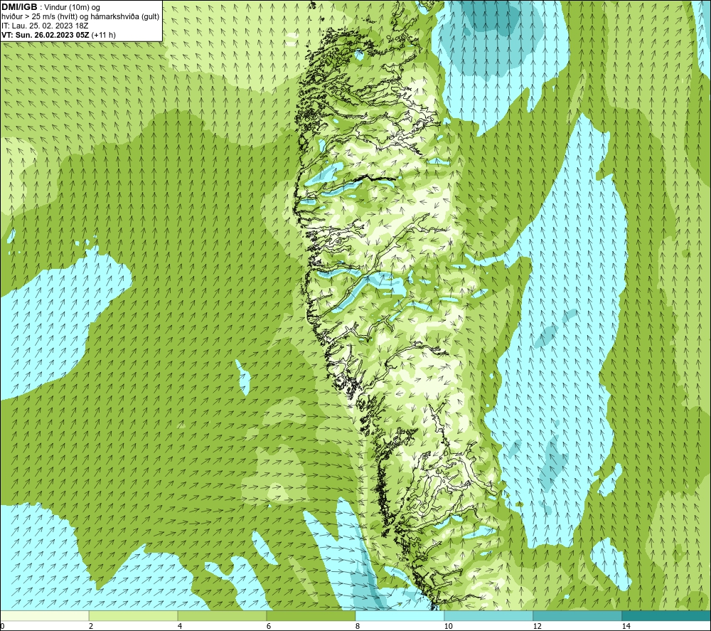The image size is (711, 631).
Task: Click the 14+ m/s dark teal scale segment
Action: tap(666, 615)
